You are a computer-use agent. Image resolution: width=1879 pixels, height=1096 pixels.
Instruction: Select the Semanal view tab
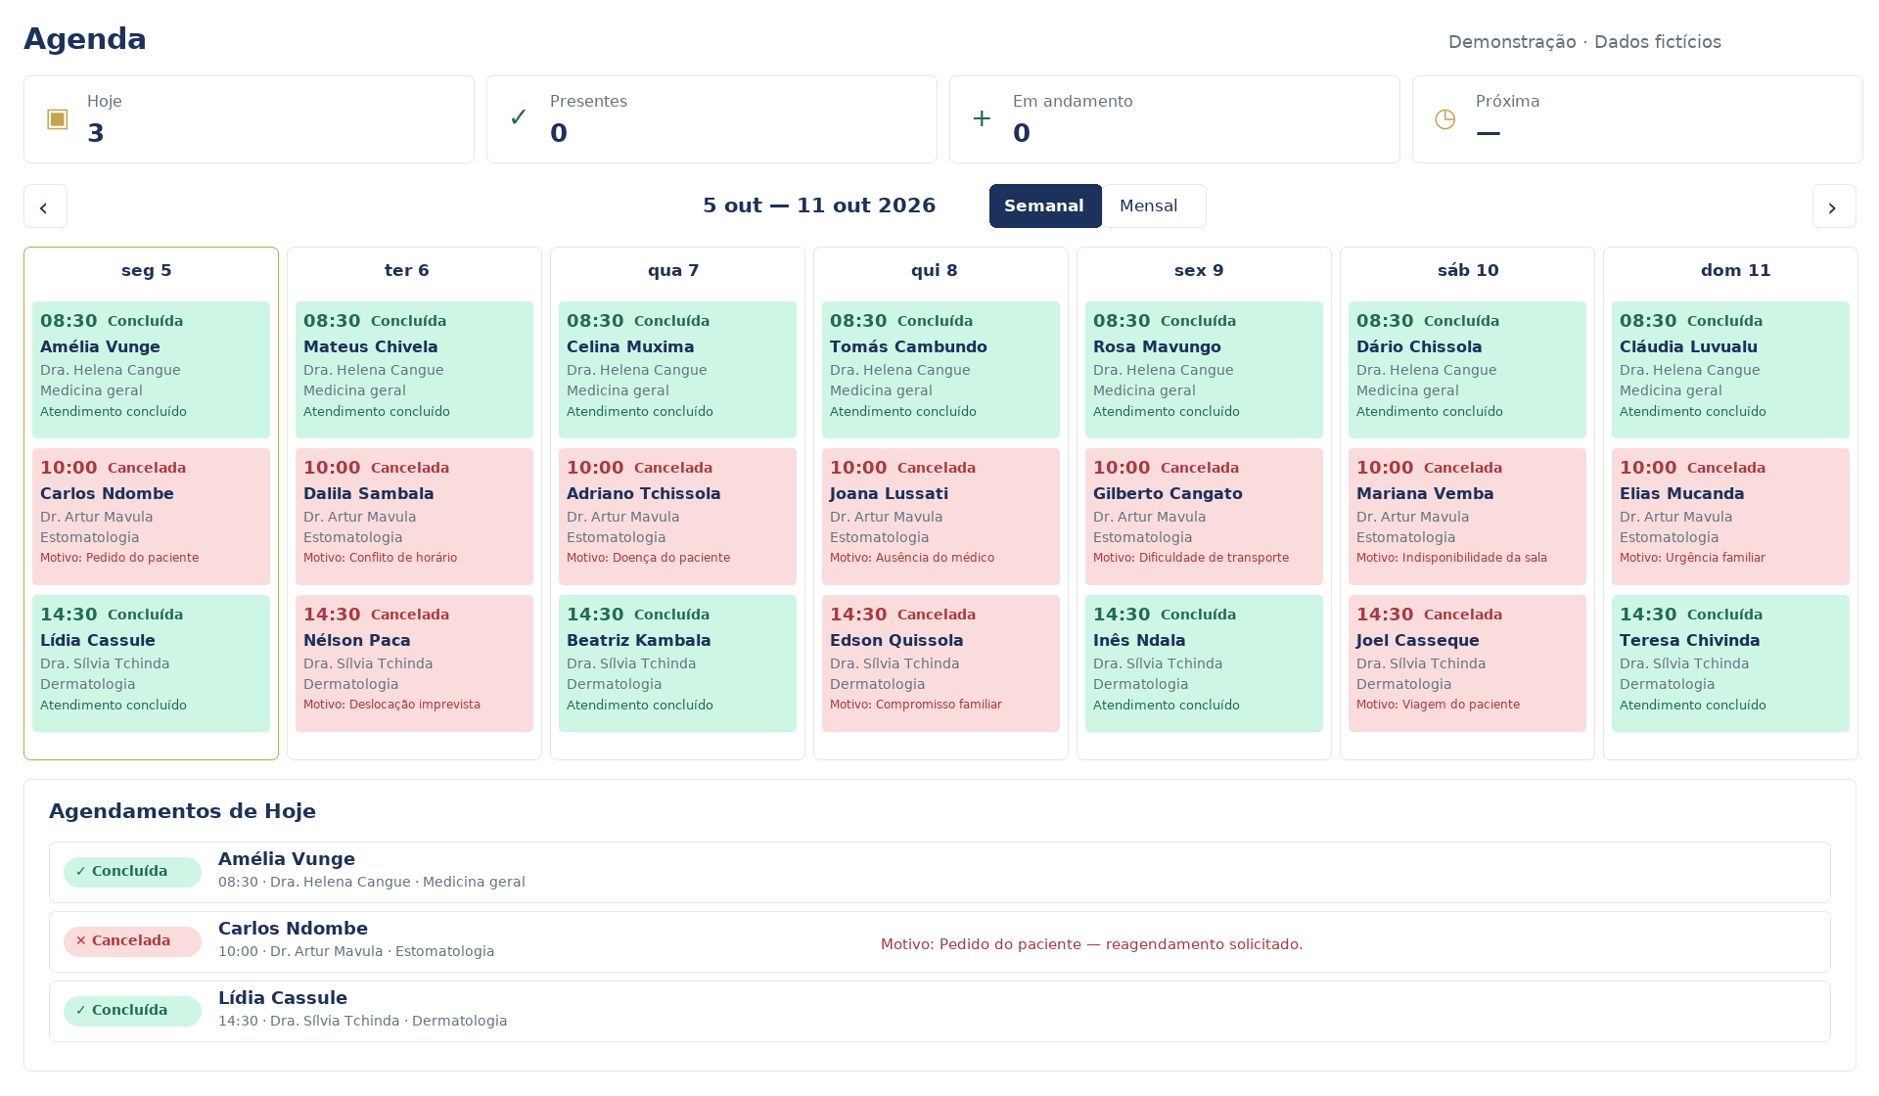pyautogui.click(x=1045, y=206)
